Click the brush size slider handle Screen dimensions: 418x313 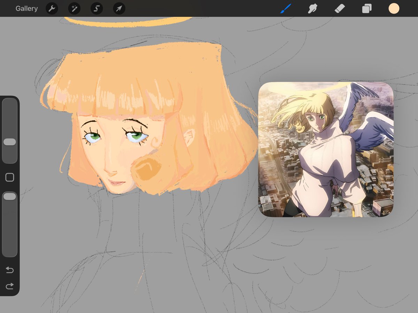tap(10, 142)
